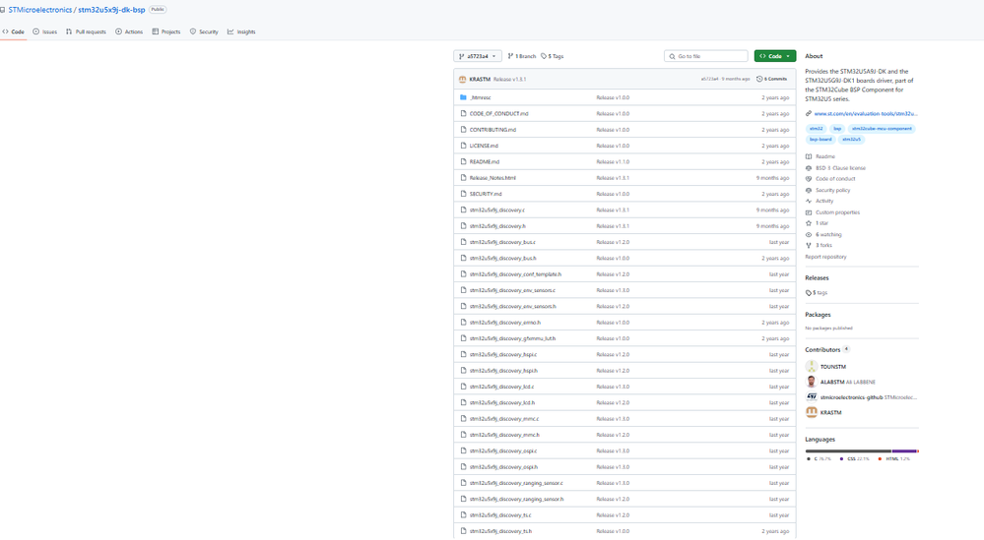Click KRASTM avatar in the commit header
The height and width of the screenshot is (540, 984).
463,80
